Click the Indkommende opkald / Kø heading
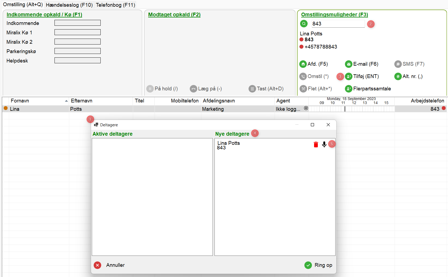 tap(44, 15)
